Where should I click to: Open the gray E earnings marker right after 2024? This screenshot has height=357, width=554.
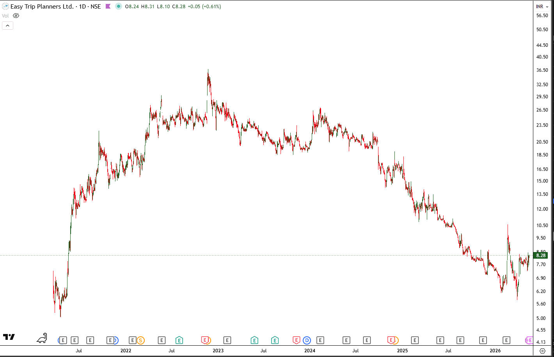(320, 340)
